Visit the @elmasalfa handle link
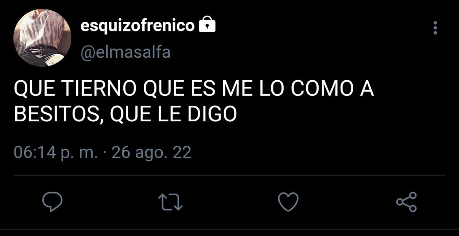Viewport: 459px width, 236px height. pyautogui.click(x=126, y=53)
